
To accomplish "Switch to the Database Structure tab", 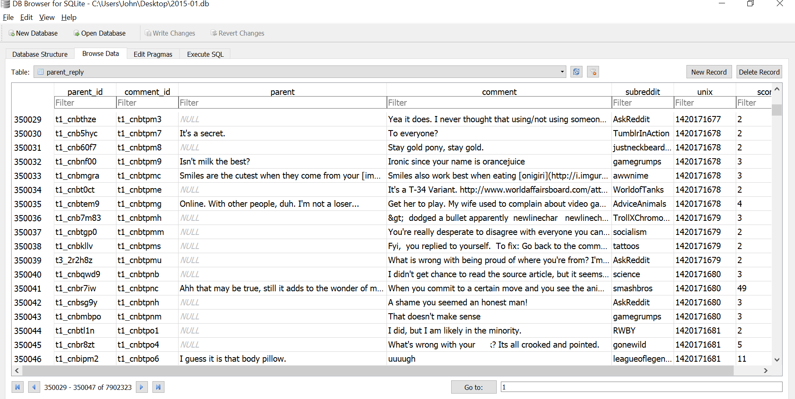I will (x=40, y=54).
